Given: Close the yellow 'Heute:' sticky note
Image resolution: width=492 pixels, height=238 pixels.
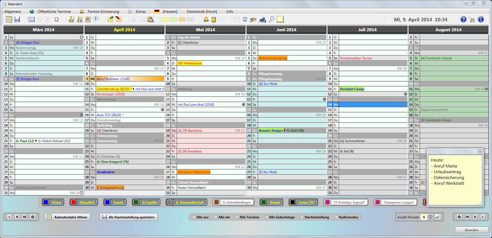Looking at the screenshot, I should 480,151.
